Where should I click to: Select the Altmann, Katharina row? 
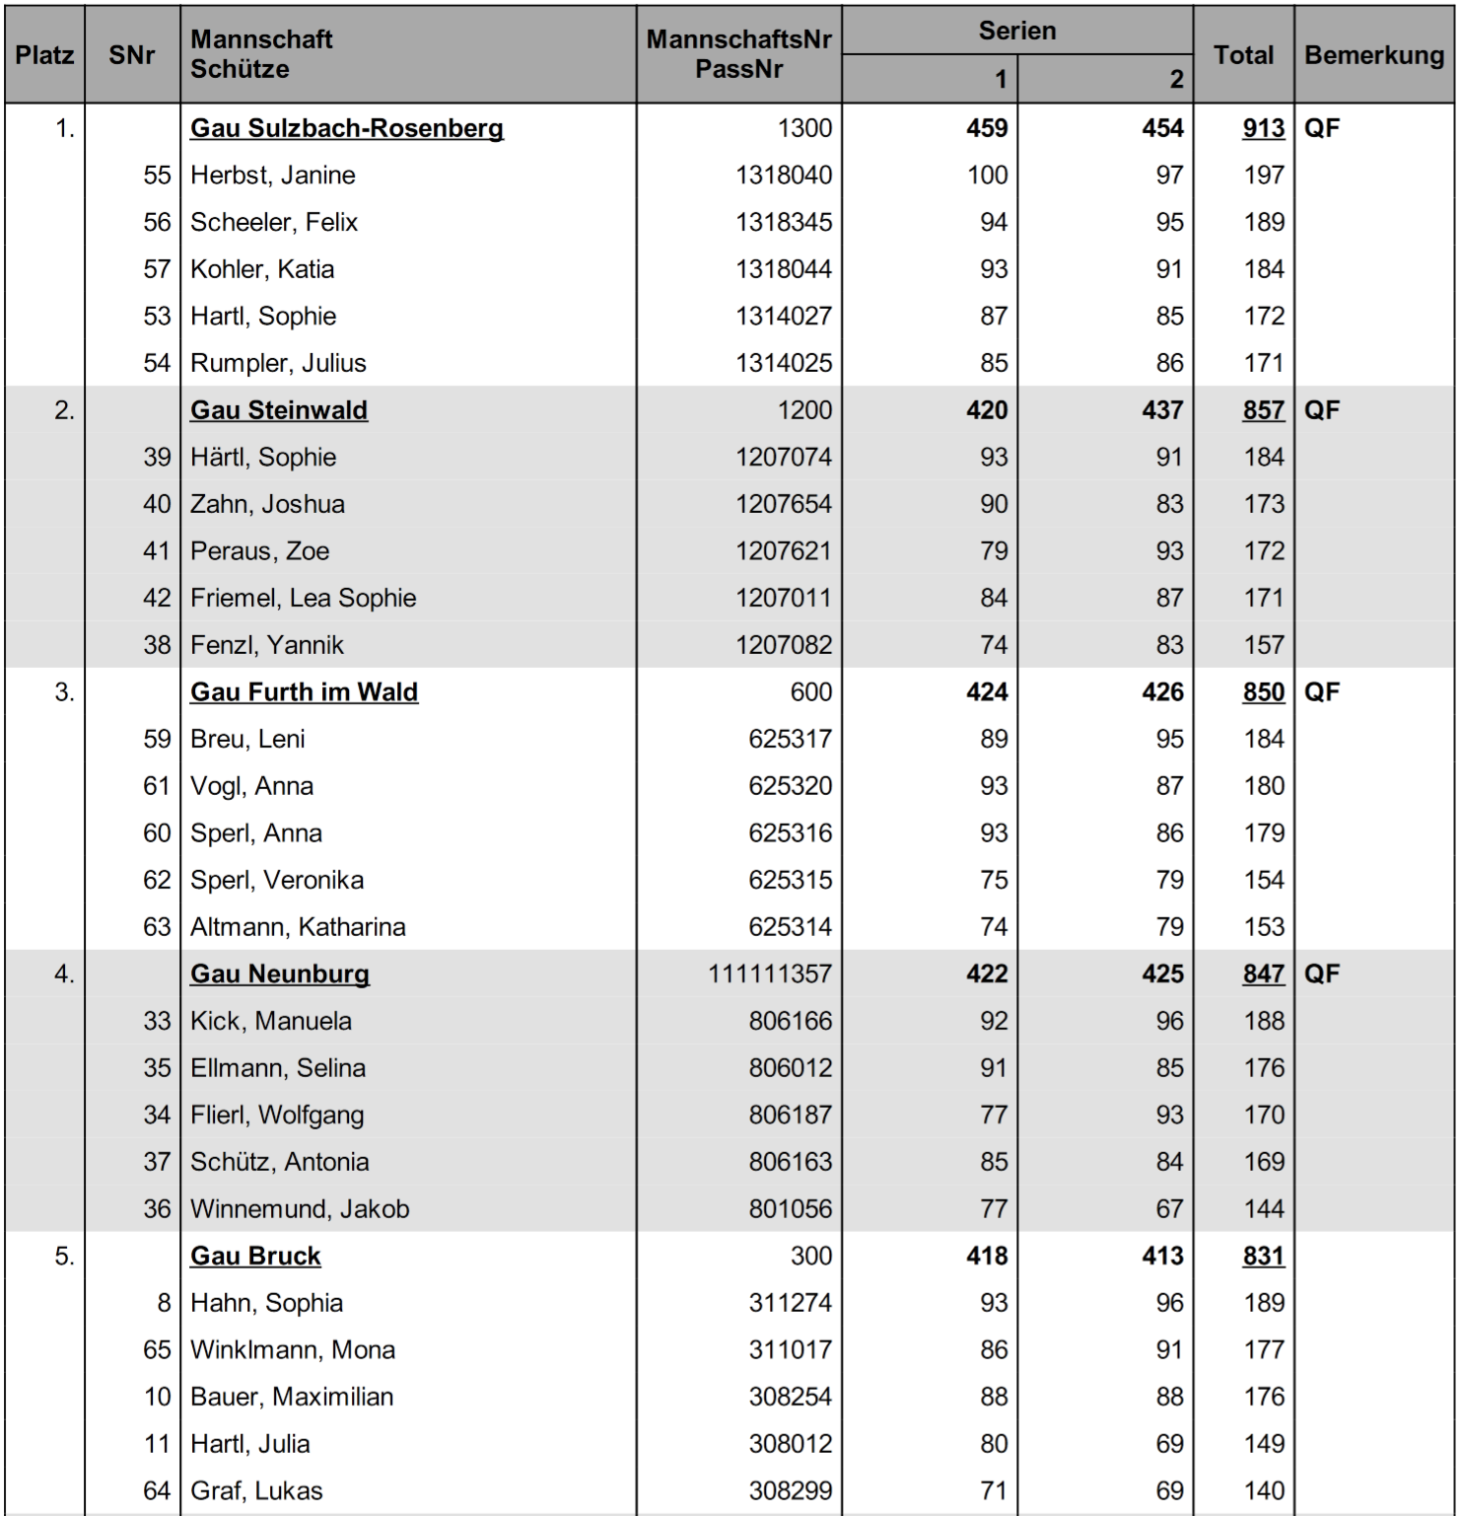730,927
